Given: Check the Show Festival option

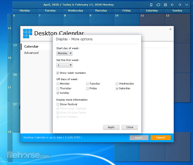Looking at the screenshot, I should (58, 104).
